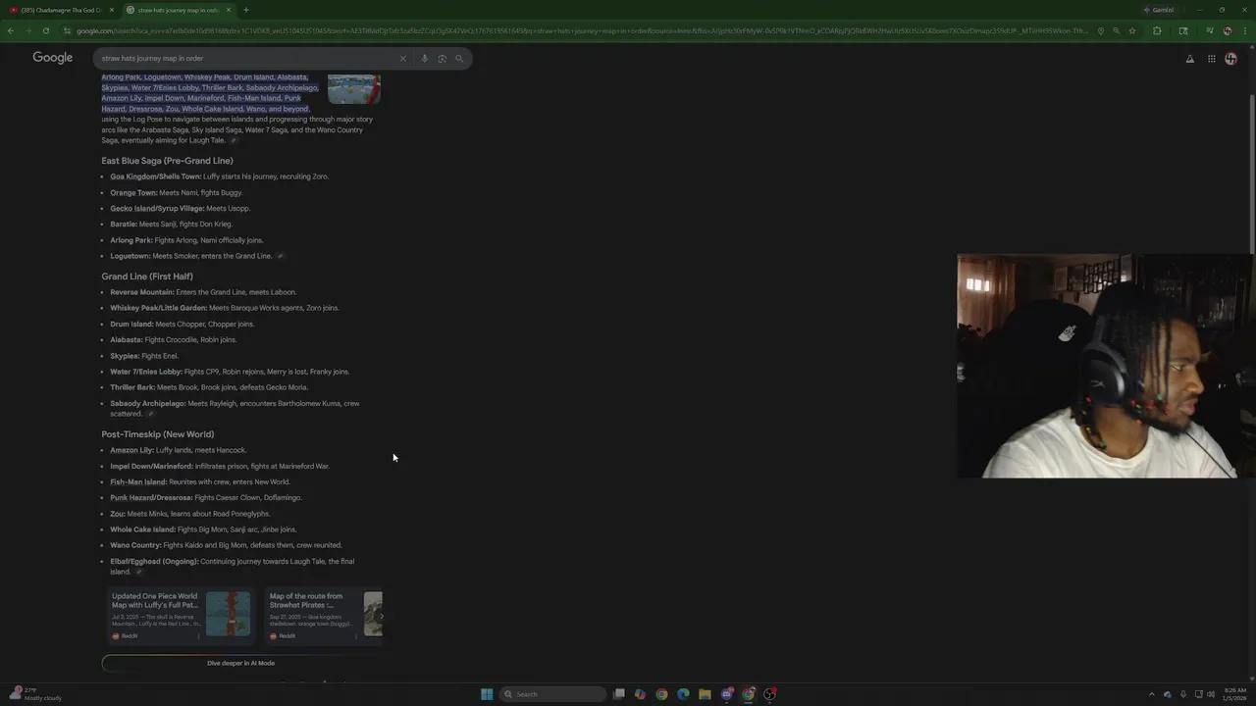Open the volume control in system tray
Screen dimensions: 1256x706
click(x=1211, y=694)
